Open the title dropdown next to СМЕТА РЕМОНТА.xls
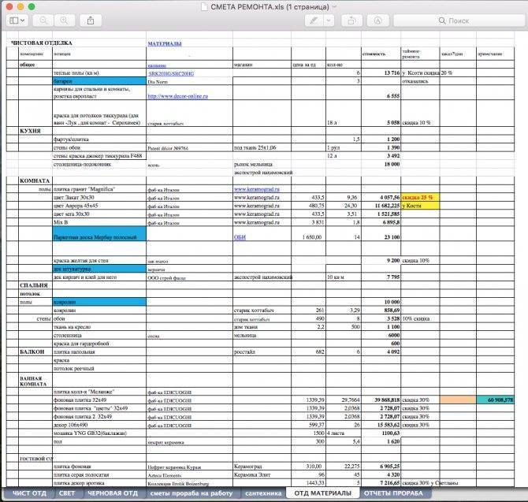 click(x=334, y=7)
